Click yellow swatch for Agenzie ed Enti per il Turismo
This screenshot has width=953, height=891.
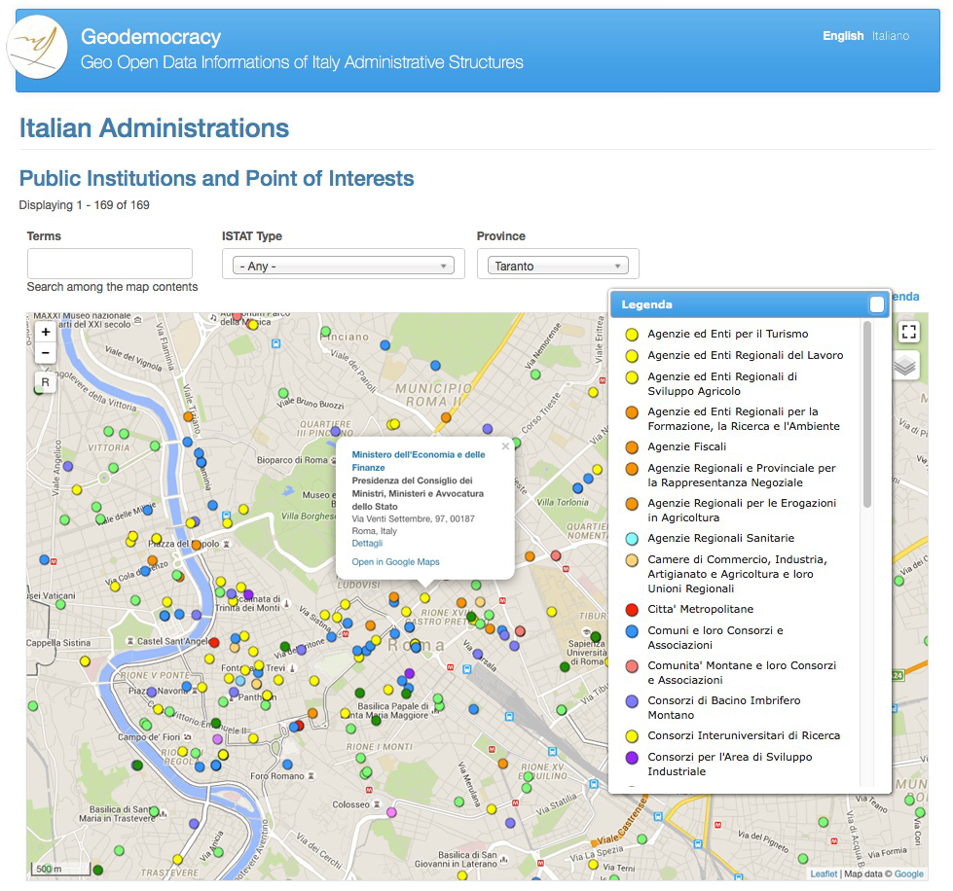click(632, 335)
